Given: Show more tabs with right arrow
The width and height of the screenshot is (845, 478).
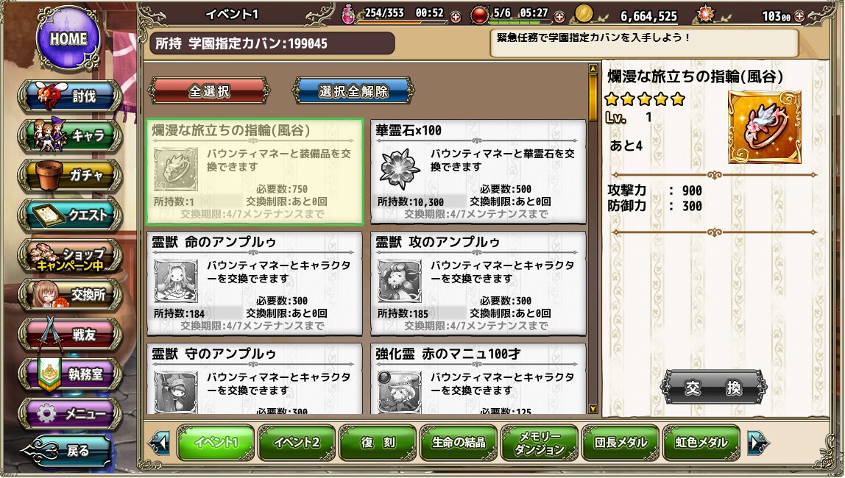Looking at the screenshot, I should (x=758, y=443).
